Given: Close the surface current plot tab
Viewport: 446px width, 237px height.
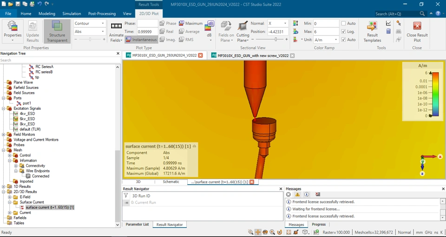Looking at the screenshot, I should pyautogui.click(x=252, y=182).
